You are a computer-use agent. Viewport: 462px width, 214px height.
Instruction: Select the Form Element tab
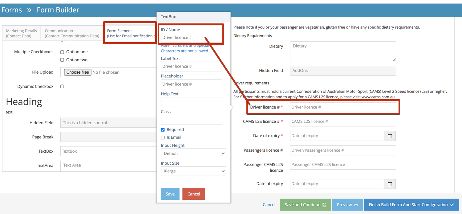coord(130,33)
